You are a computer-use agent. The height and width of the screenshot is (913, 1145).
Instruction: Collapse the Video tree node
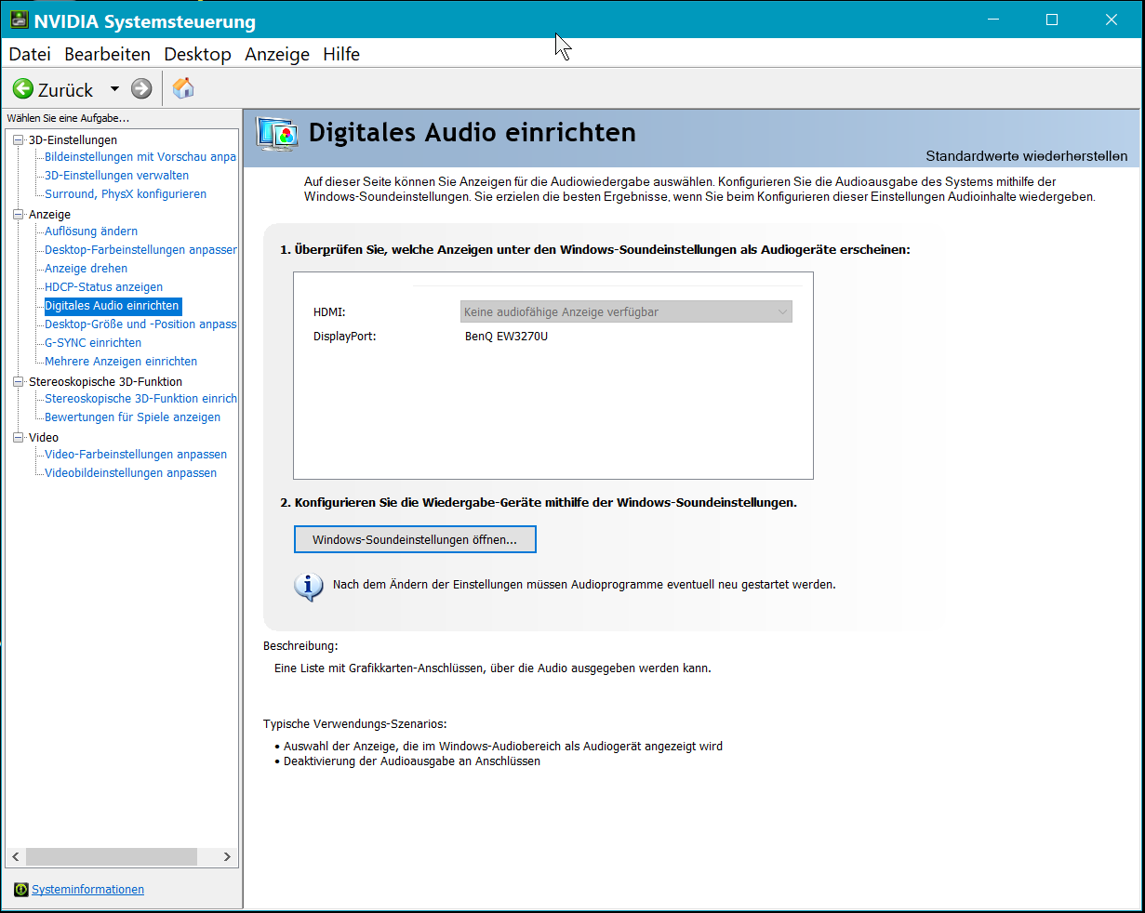(18, 438)
